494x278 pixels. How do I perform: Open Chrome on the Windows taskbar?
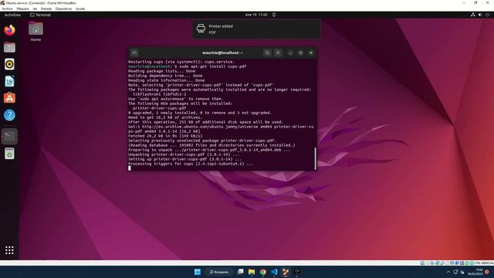262,272
